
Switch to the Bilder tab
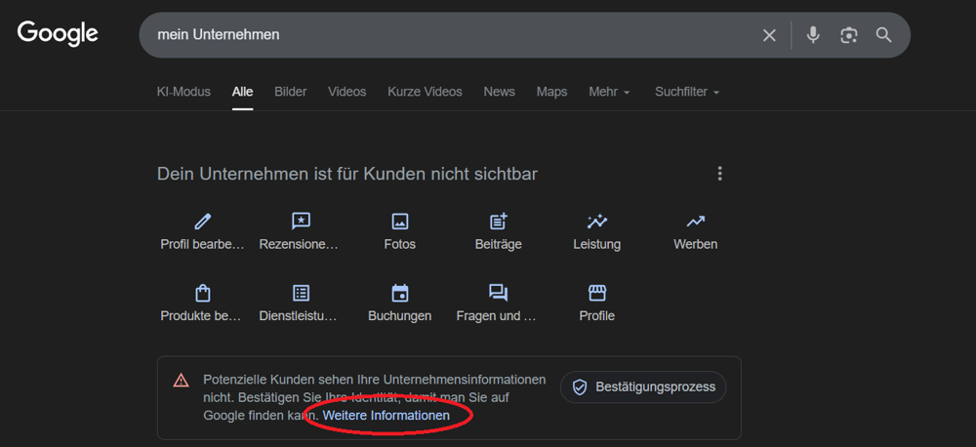(x=291, y=92)
